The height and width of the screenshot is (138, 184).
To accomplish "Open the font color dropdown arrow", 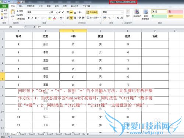I will coord(57,18).
